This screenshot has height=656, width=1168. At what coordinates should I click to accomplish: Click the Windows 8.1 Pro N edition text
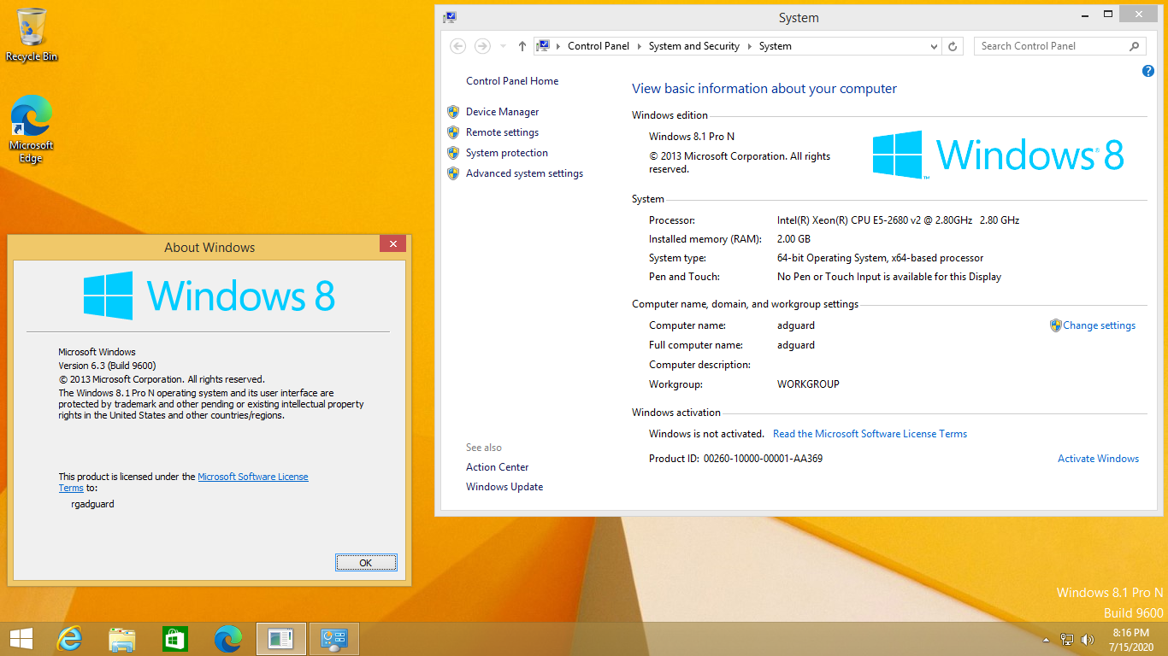pyautogui.click(x=692, y=137)
